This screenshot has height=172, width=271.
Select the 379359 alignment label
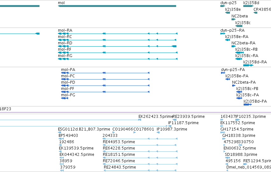coord(68,167)
